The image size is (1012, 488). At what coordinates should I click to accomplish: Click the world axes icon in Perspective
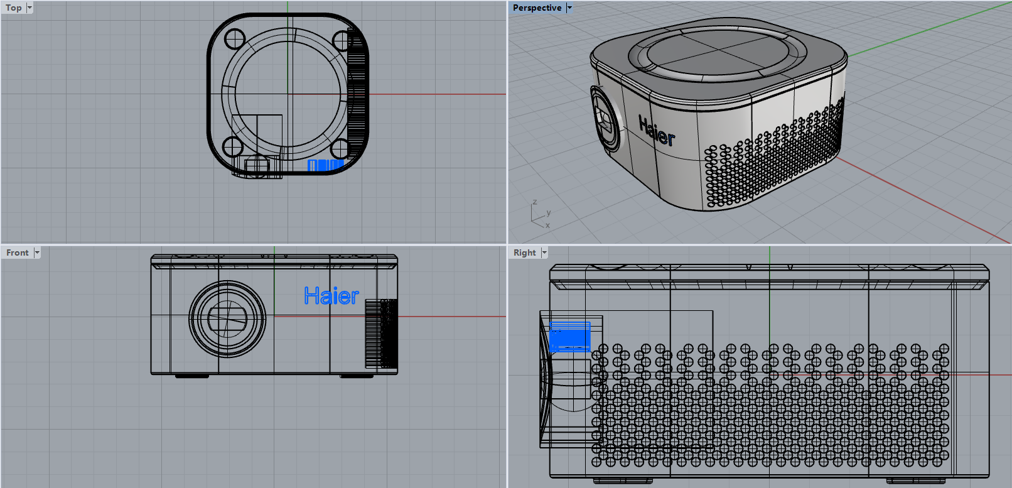(x=540, y=215)
